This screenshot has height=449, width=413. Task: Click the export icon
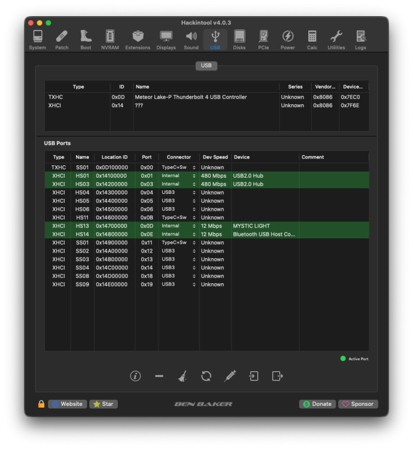click(277, 376)
